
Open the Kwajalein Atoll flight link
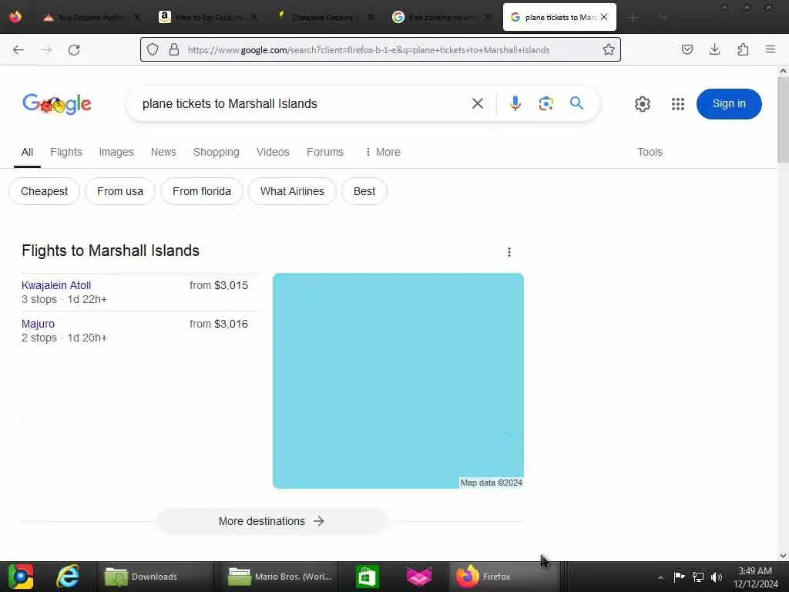coord(56,285)
